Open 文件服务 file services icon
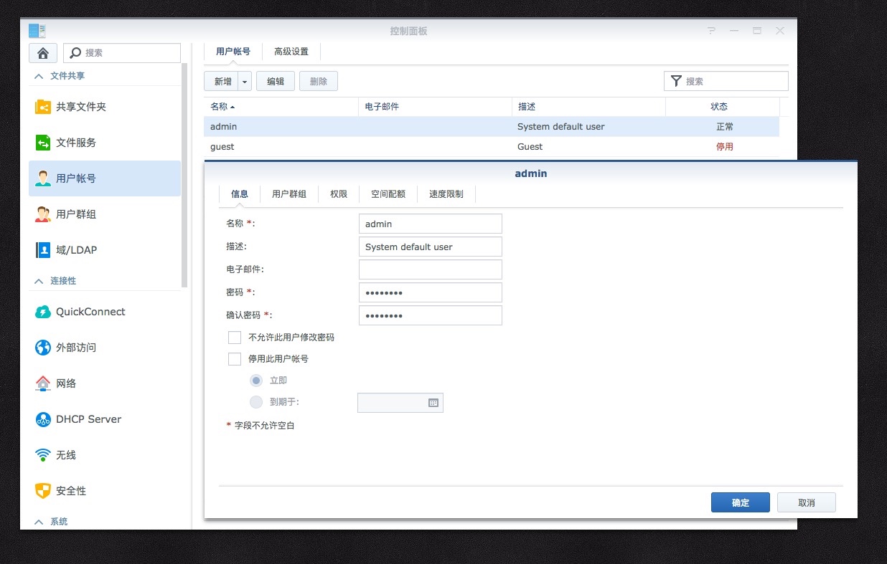887x564 pixels. click(x=43, y=143)
